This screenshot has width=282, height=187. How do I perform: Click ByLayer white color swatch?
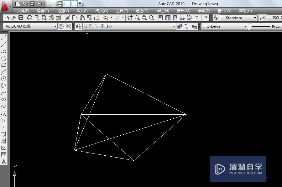coord(205,26)
